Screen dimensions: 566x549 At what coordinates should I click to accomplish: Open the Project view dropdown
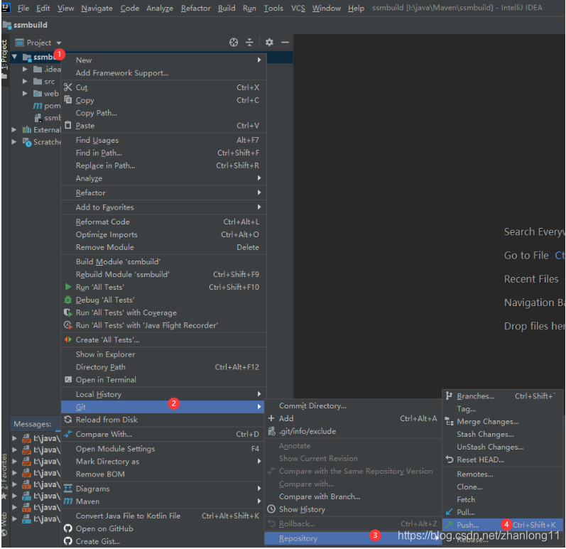(x=58, y=43)
